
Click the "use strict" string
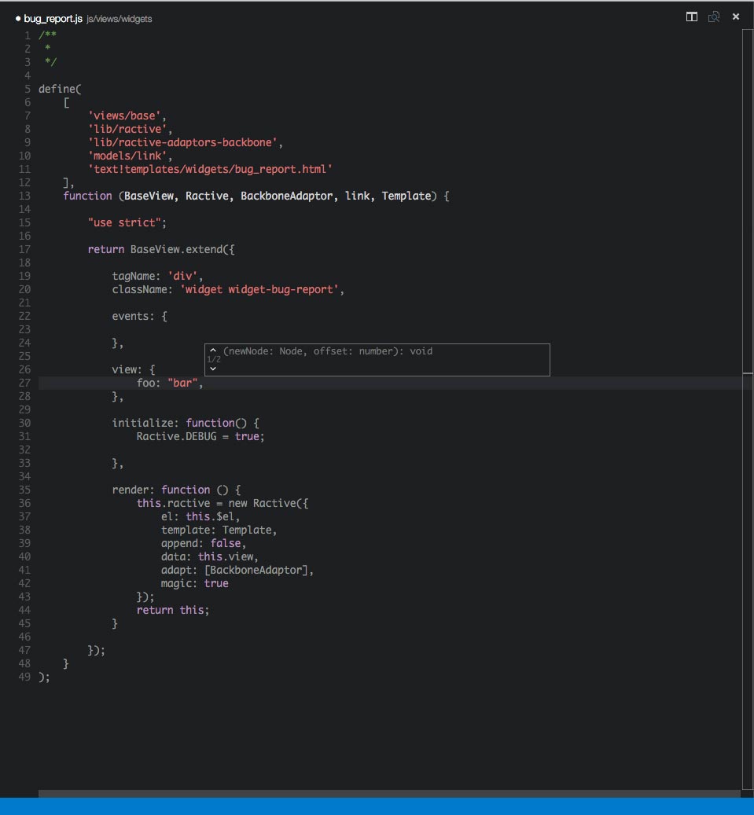coord(123,223)
